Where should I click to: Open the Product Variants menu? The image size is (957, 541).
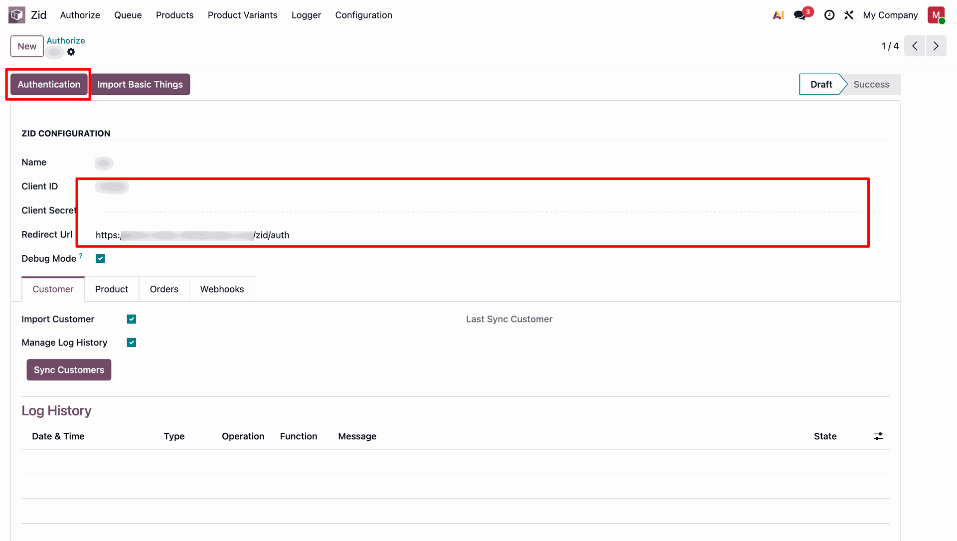[242, 15]
